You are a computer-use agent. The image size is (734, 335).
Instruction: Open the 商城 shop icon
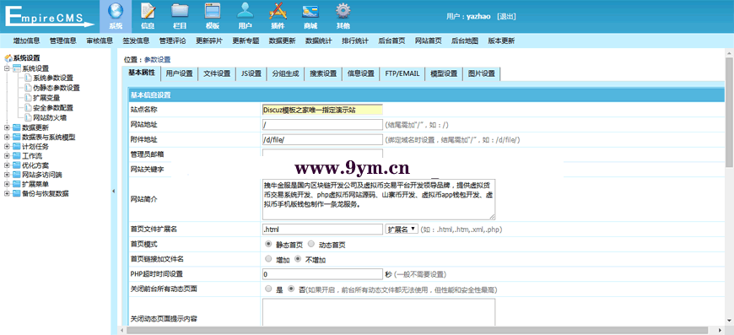[x=310, y=11]
